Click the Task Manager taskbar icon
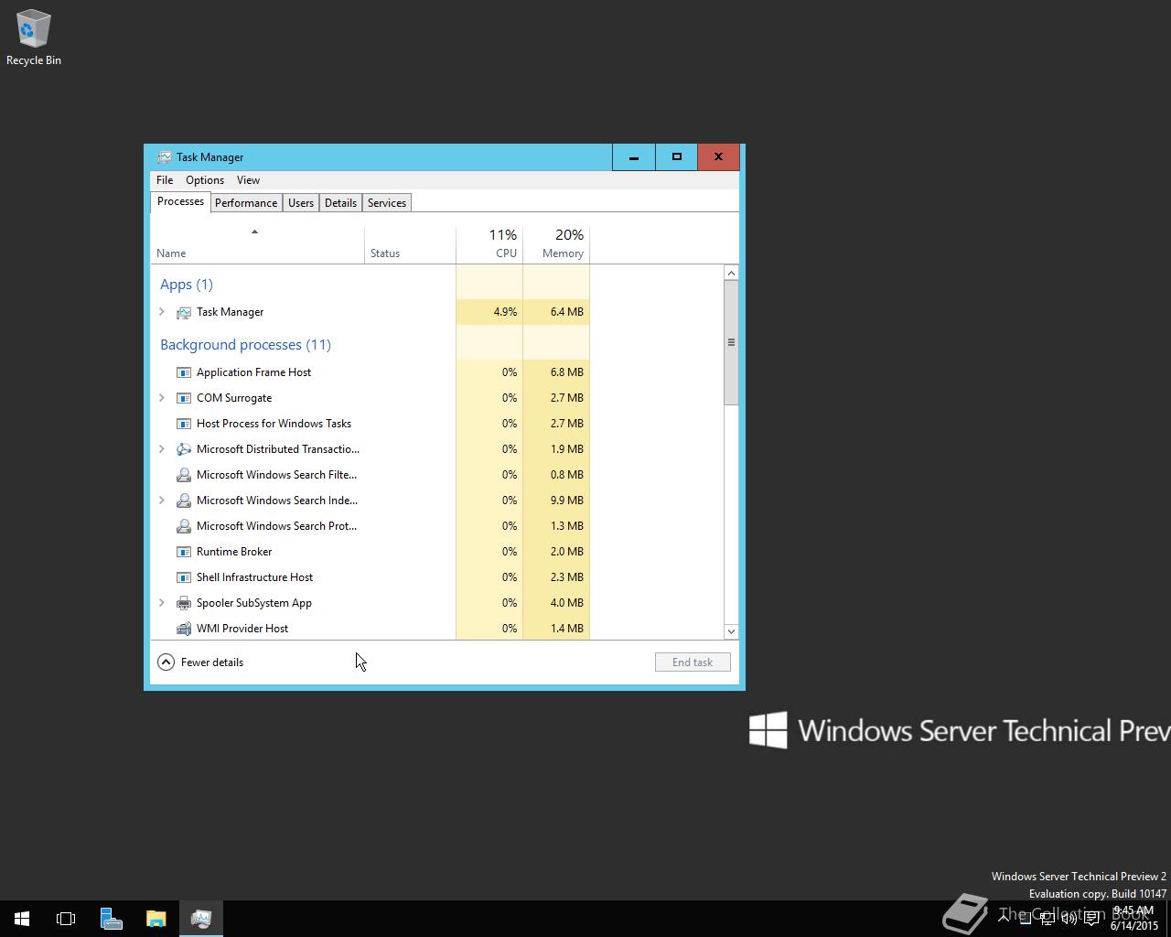 (x=200, y=919)
